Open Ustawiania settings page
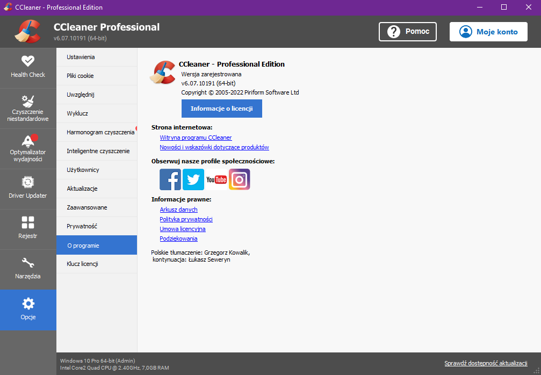Viewport: 541px width, 375px height. (x=97, y=57)
